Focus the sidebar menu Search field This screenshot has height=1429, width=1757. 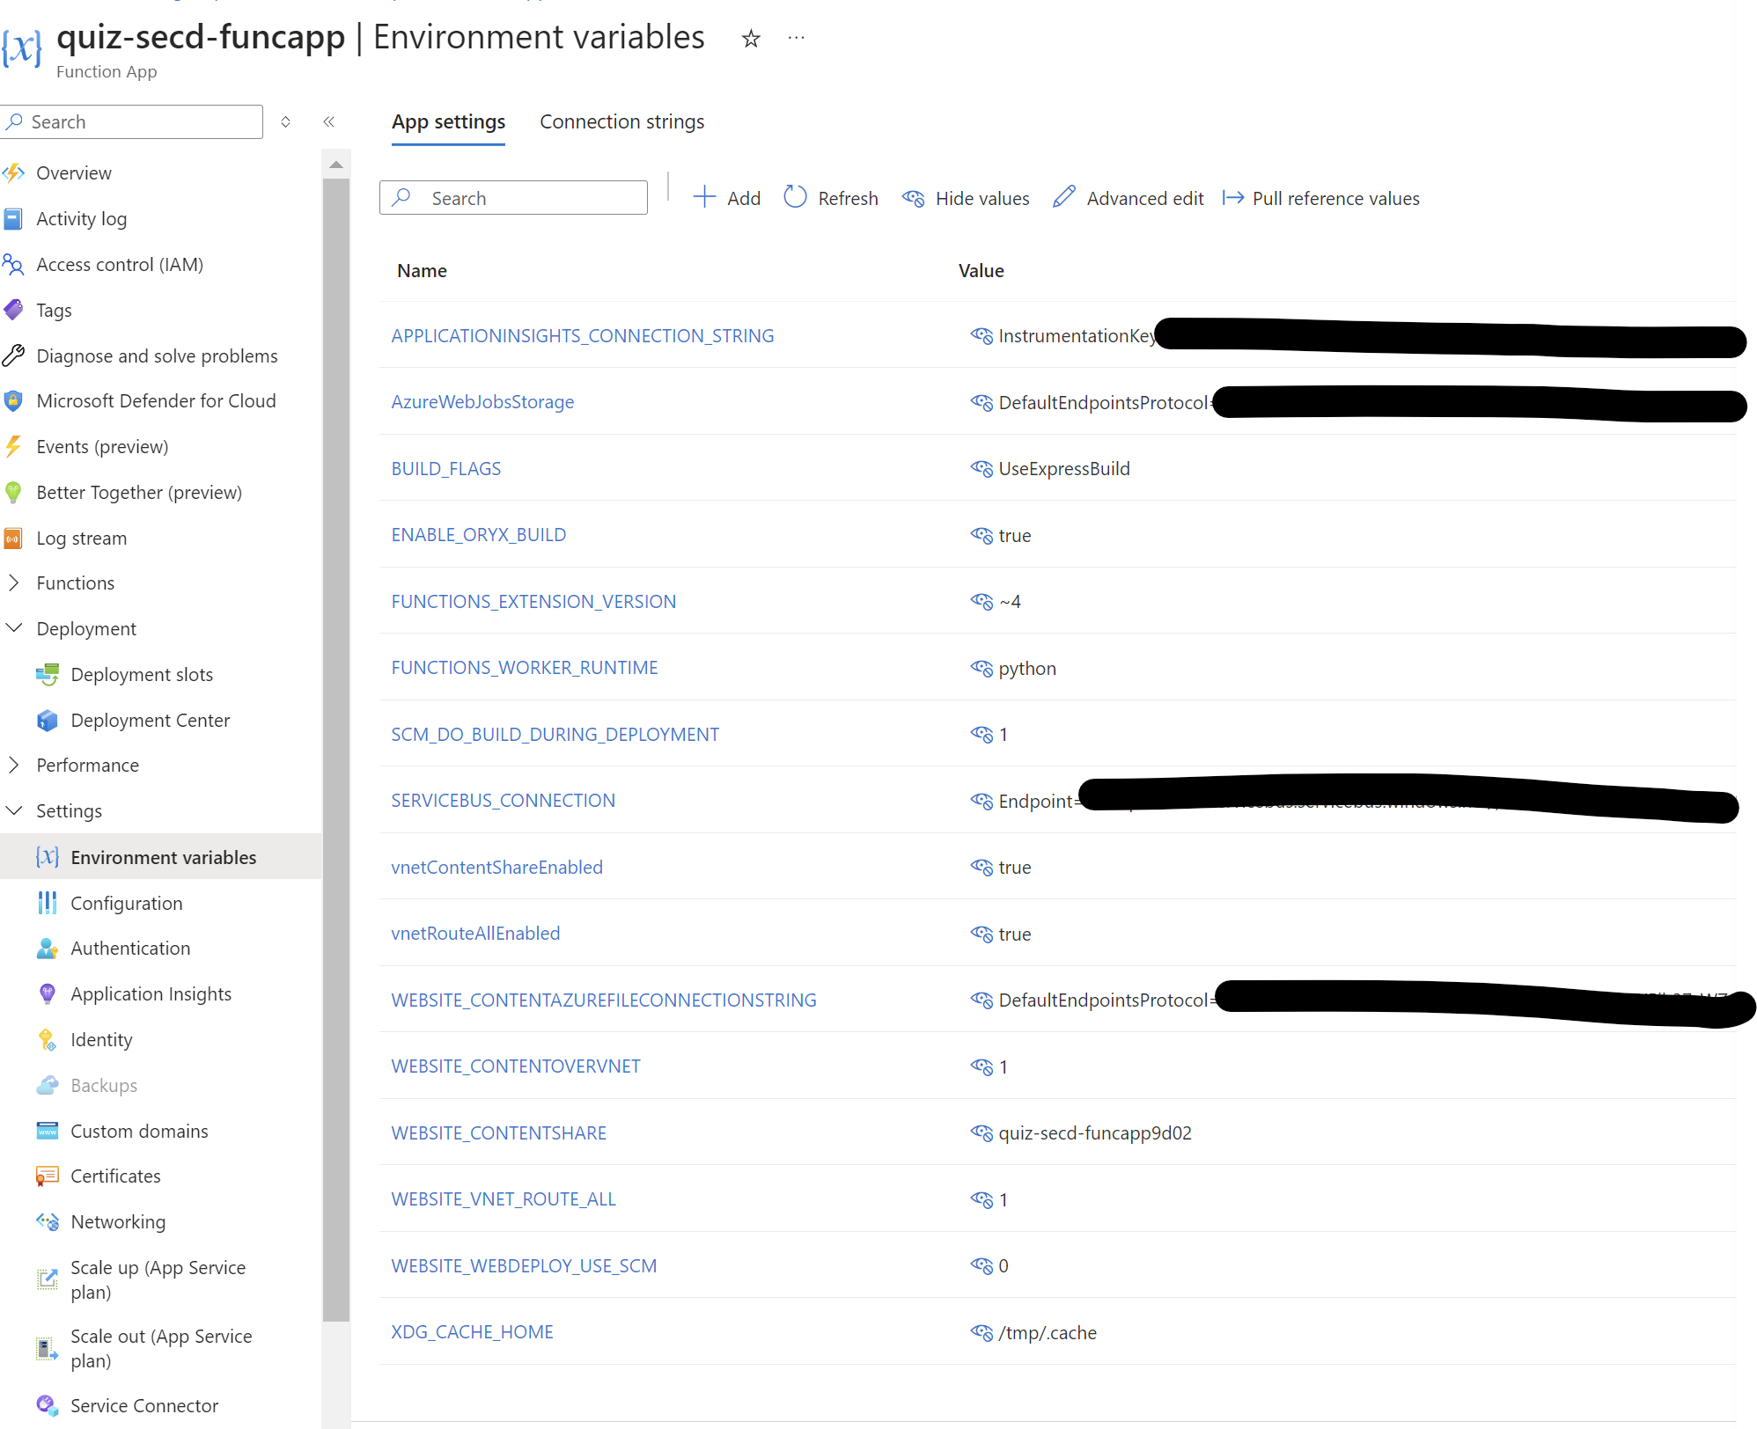tap(132, 121)
